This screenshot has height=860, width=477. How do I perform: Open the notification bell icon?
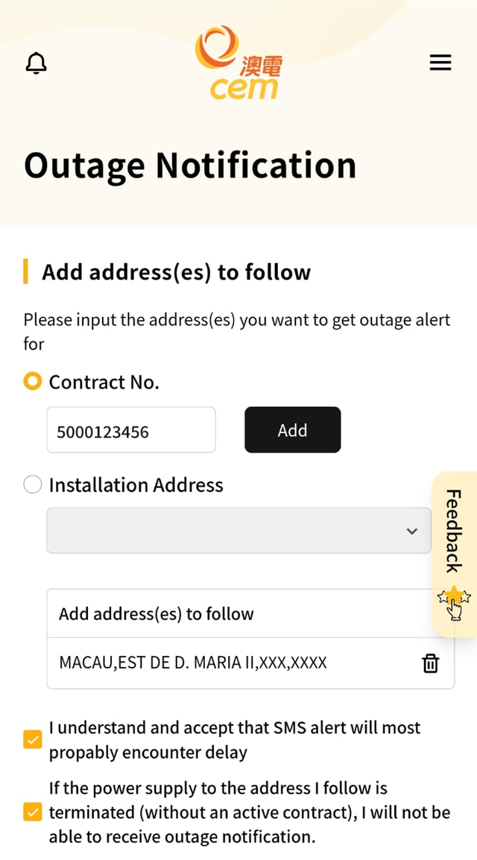(x=37, y=63)
